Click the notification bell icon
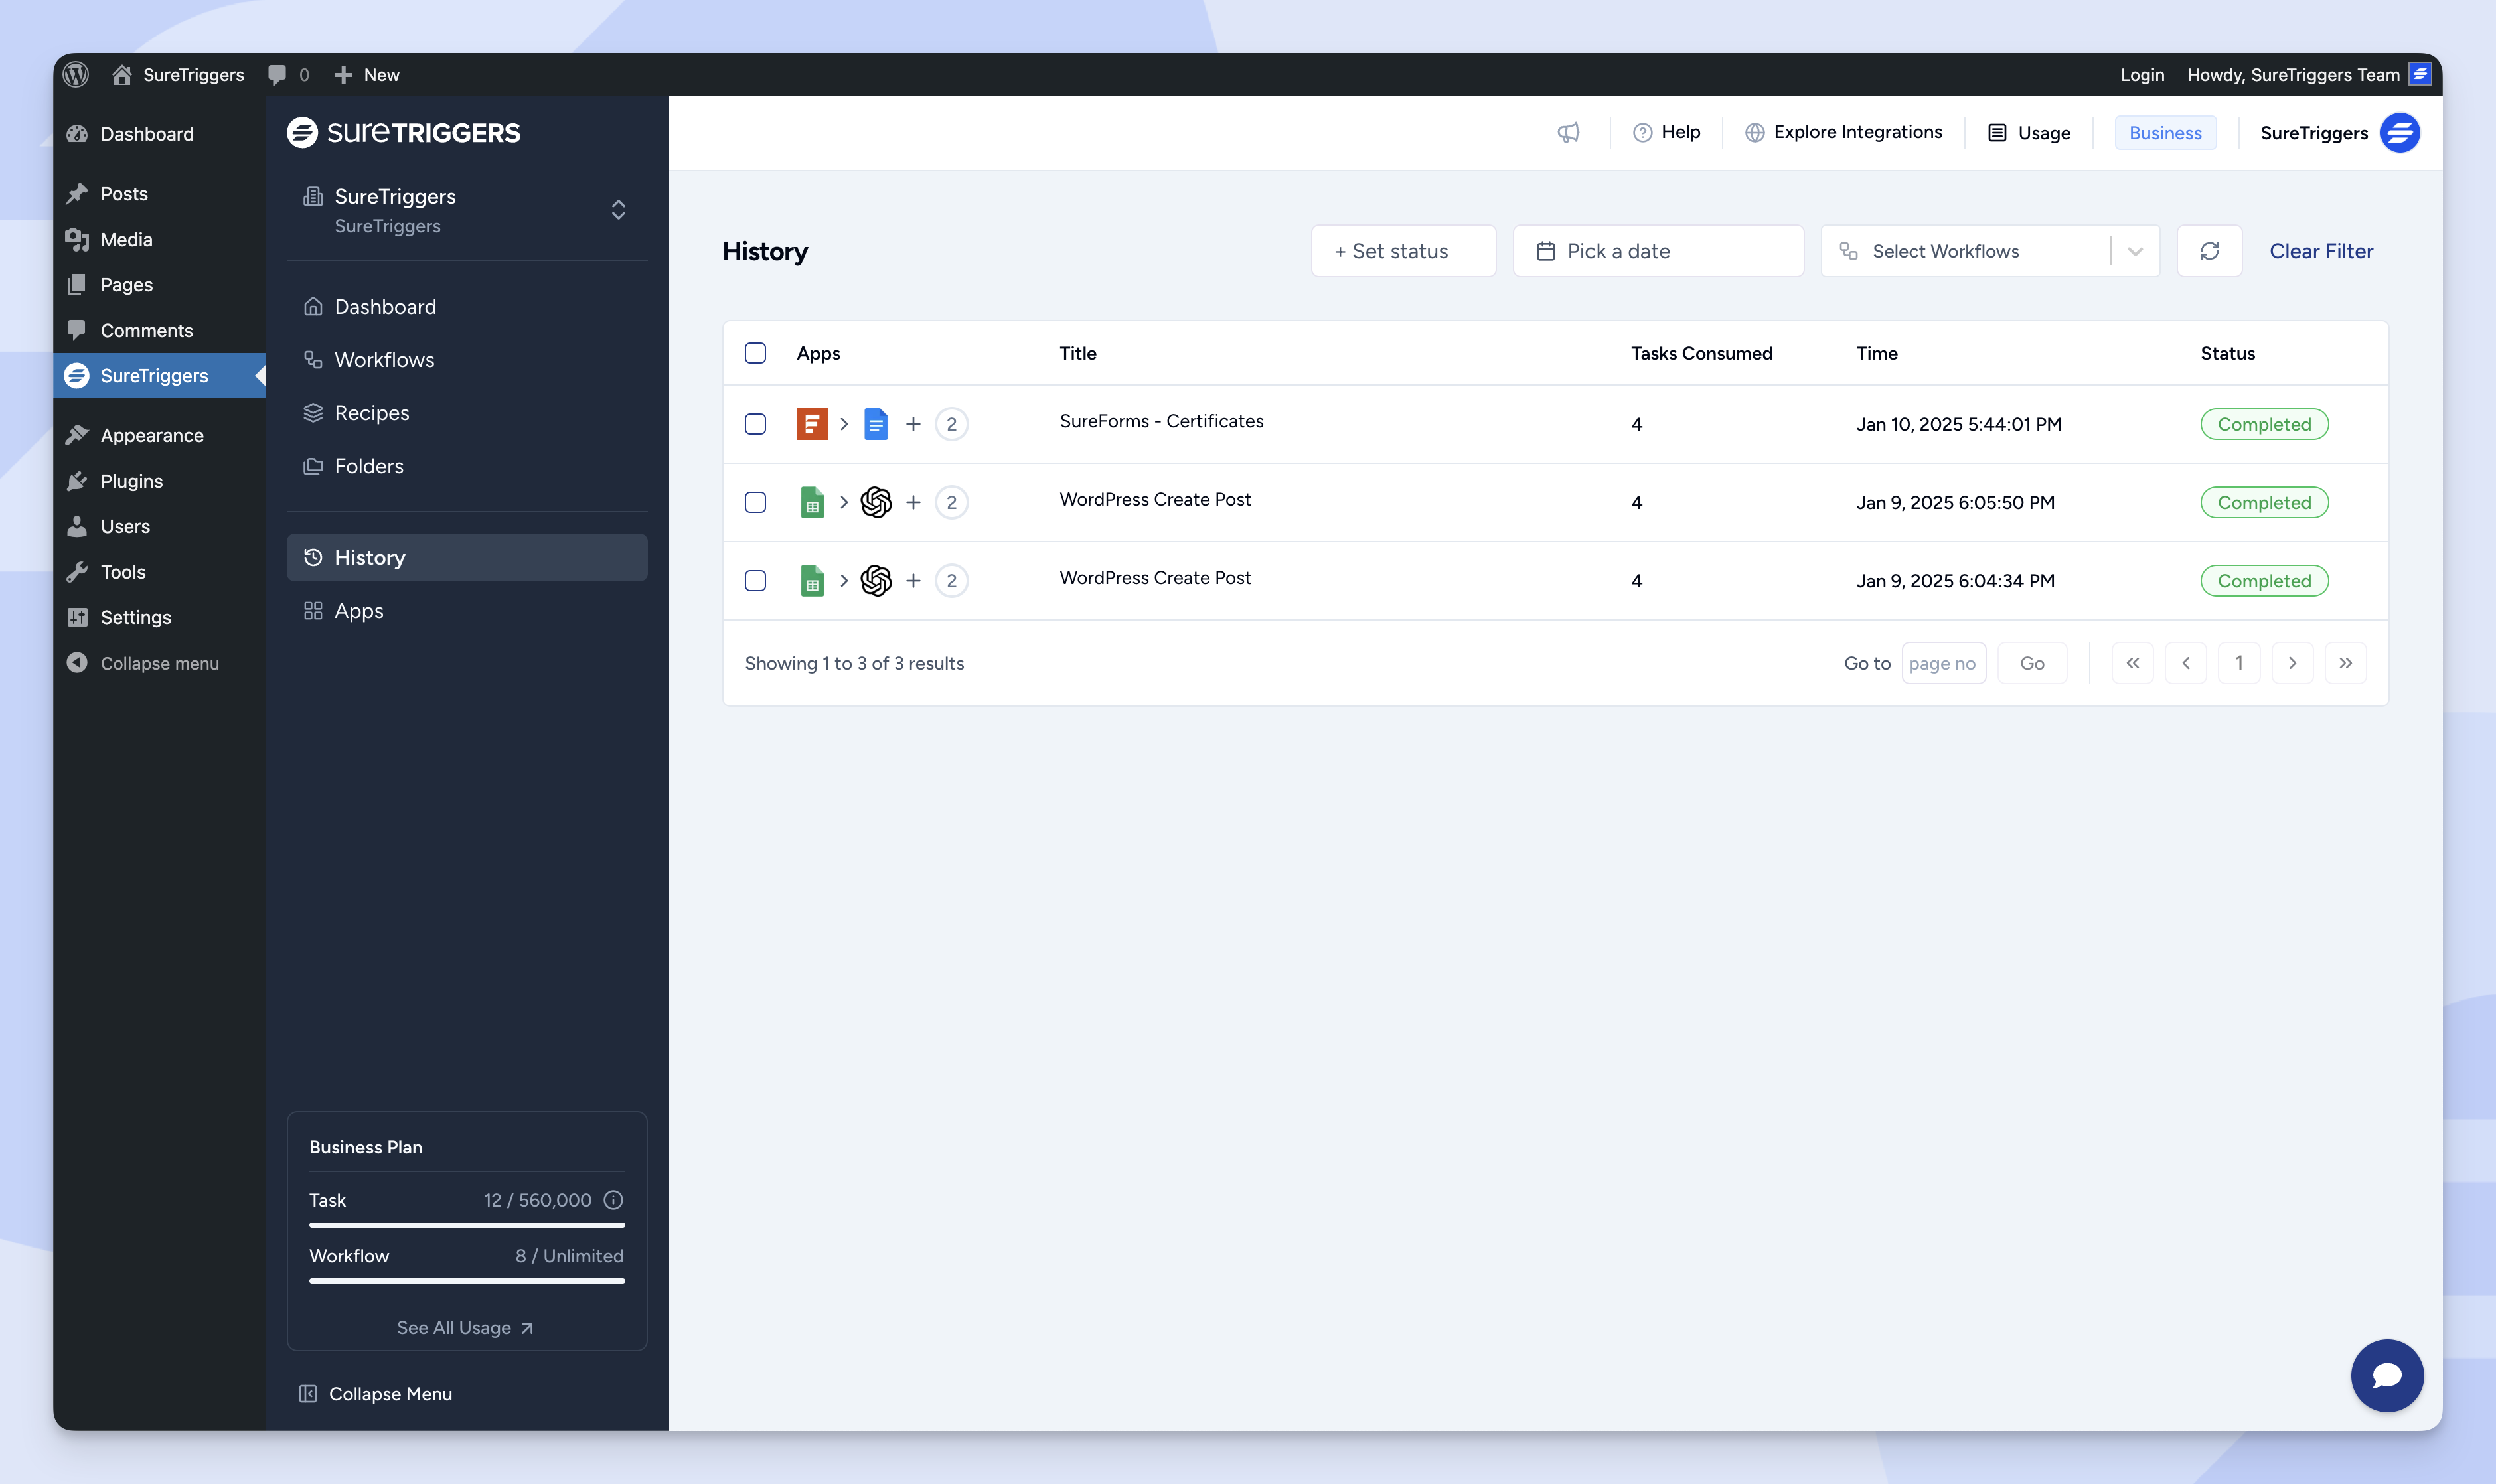Viewport: 2496px width, 1484px height. click(x=1565, y=133)
